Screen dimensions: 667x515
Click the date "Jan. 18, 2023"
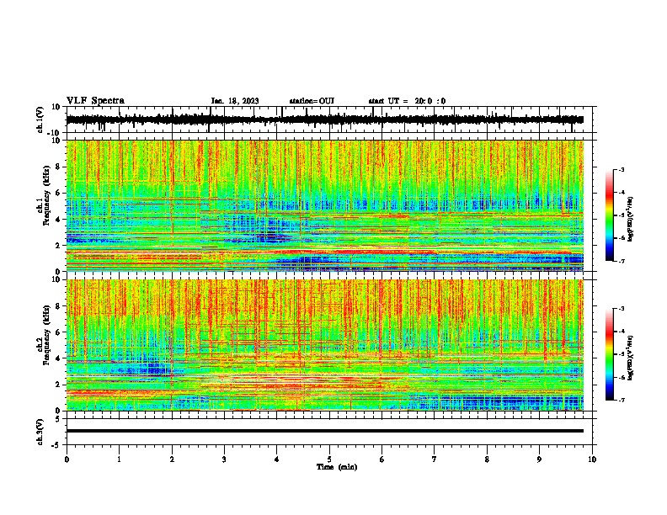click(235, 101)
